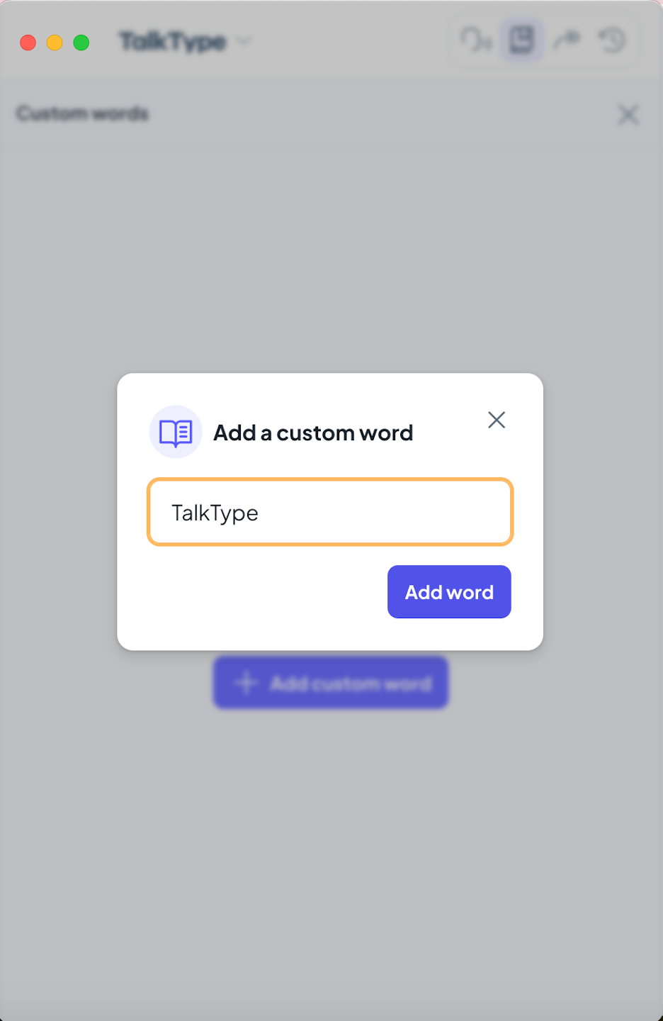Click the blurred Add custom word button

(331, 683)
